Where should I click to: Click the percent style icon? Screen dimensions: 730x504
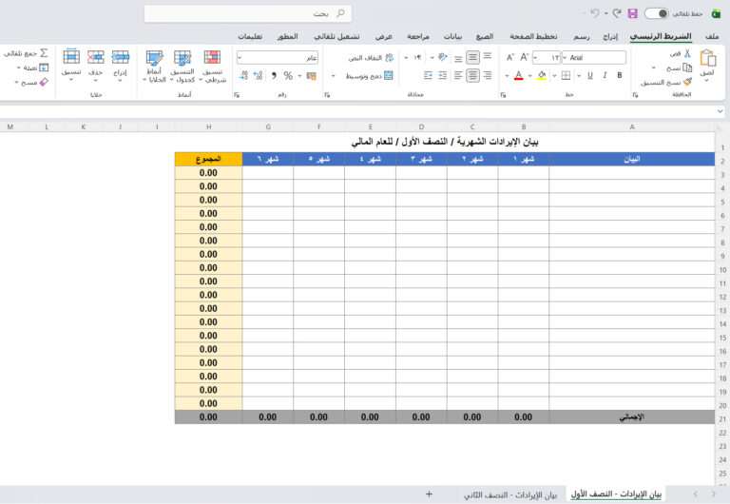[x=288, y=75]
